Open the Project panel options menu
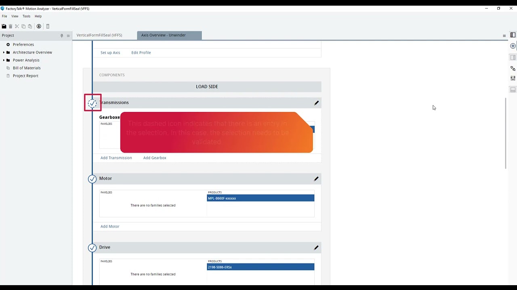 point(68,35)
